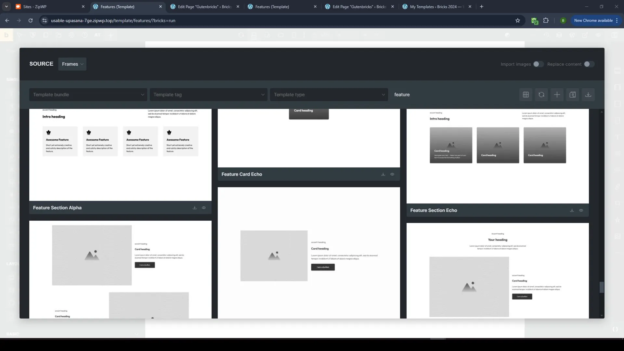Bookmark this page with the star icon
Image resolution: width=624 pixels, height=351 pixels.
coord(518,20)
